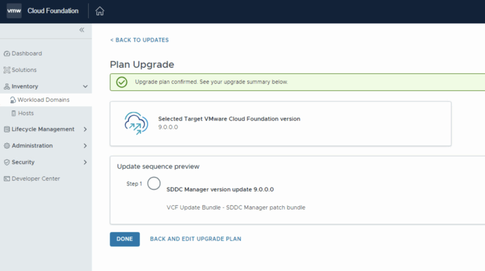This screenshot has height=271, width=485.
Task: Click the Workload Domains cloud icon
Action: [13, 100]
